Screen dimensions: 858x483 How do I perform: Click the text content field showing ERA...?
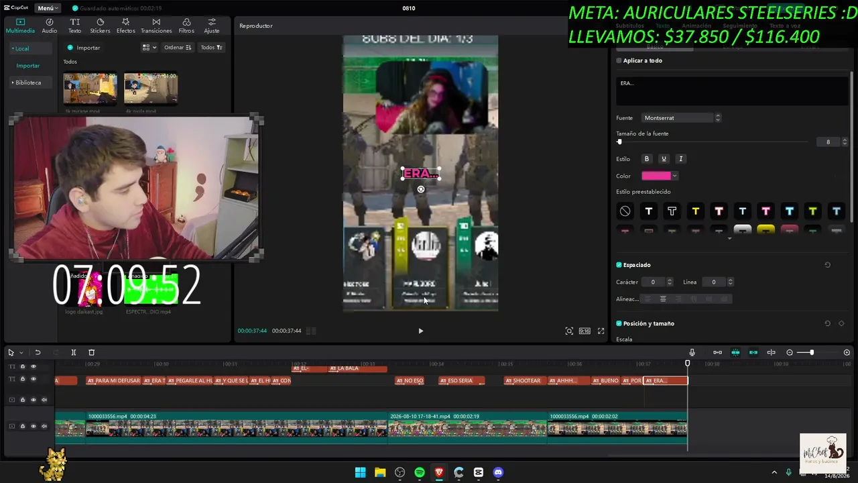[x=732, y=91]
